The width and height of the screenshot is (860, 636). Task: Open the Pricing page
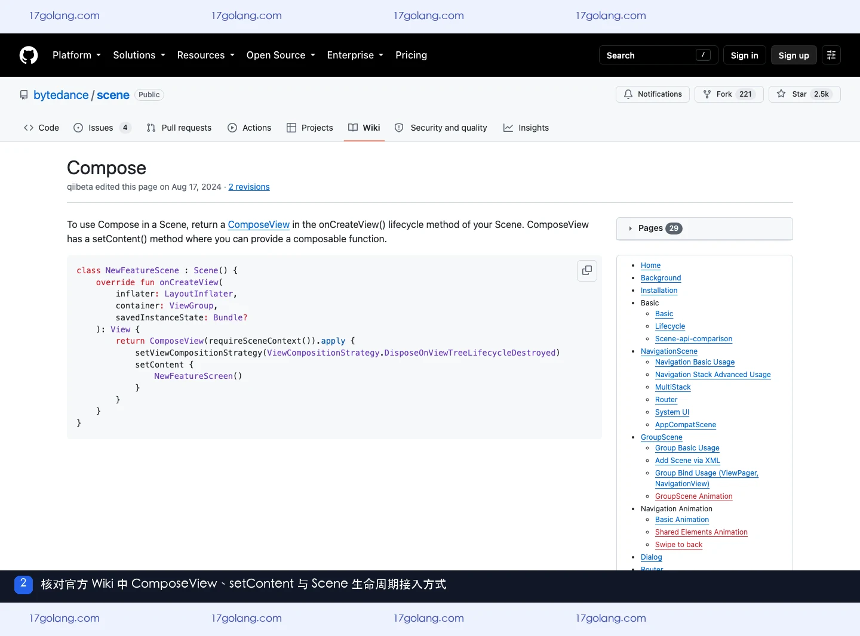point(411,55)
